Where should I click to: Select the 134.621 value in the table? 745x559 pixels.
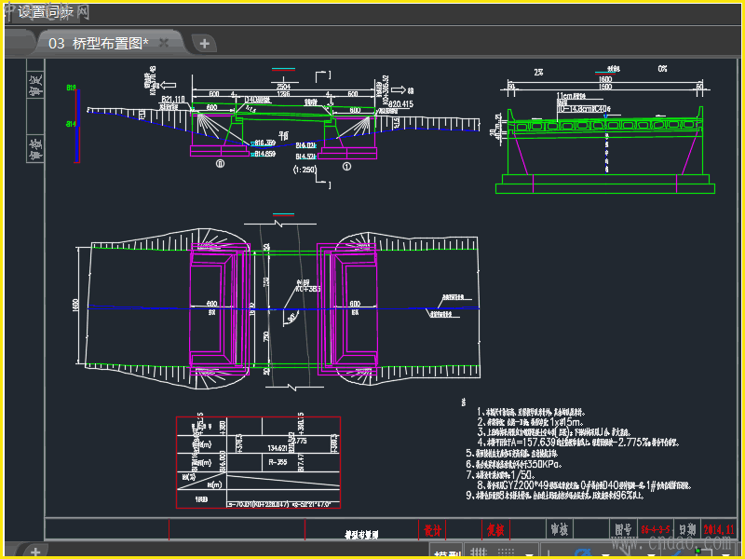tap(277, 448)
